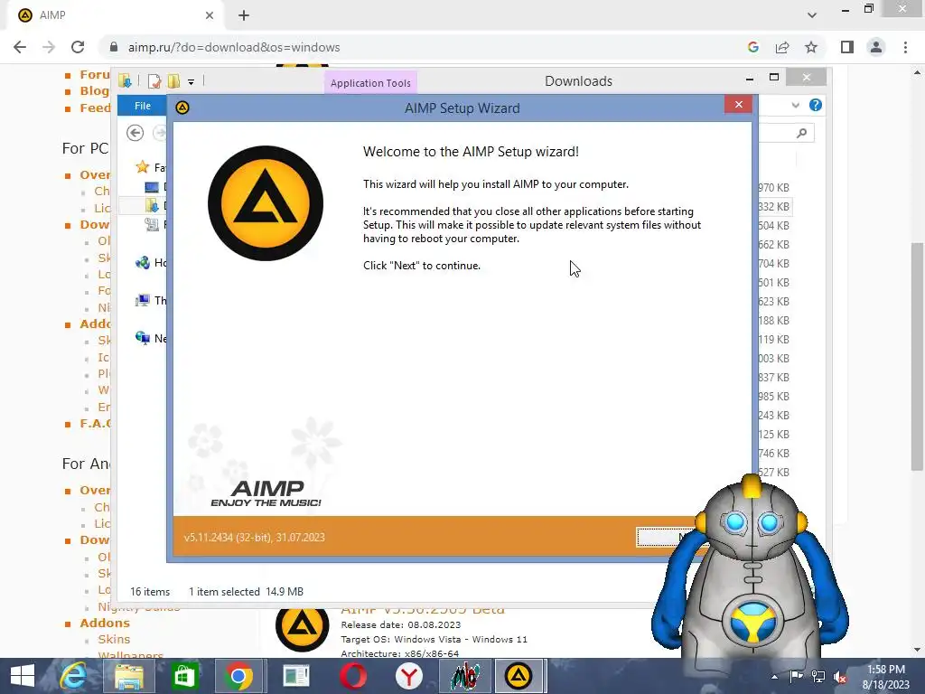This screenshot has width=925, height=694.
Task: Click the 704 KB file size entry
Action: pos(773,263)
